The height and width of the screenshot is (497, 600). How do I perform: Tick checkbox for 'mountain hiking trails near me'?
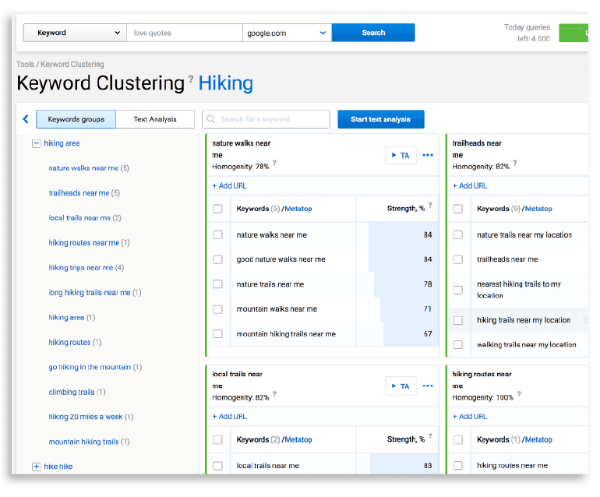point(218,334)
